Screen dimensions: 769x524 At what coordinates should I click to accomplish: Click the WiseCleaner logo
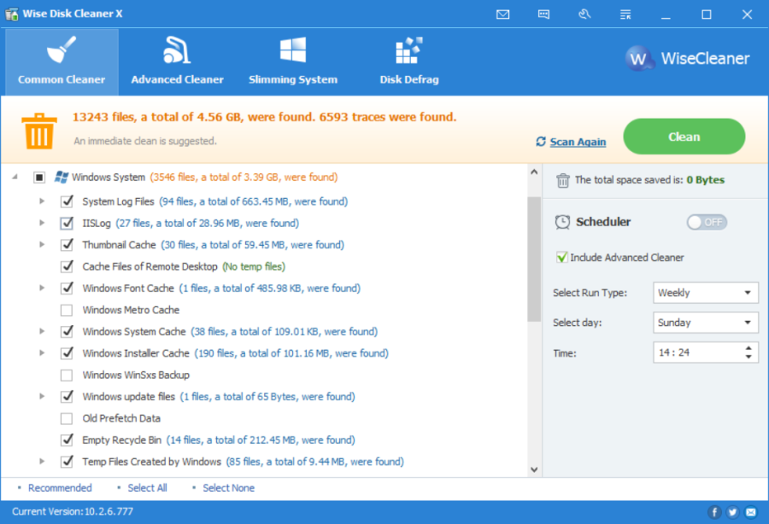pos(688,59)
